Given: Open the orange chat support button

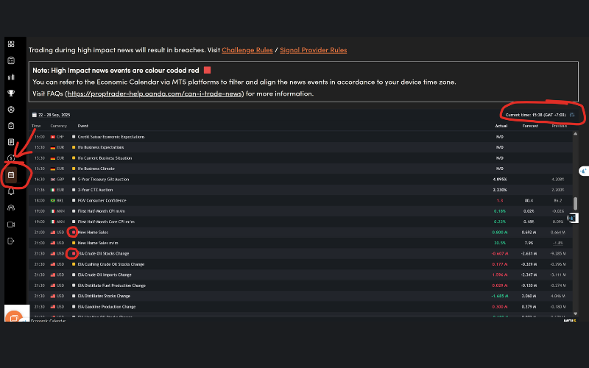Looking at the screenshot, I should 13,317.
